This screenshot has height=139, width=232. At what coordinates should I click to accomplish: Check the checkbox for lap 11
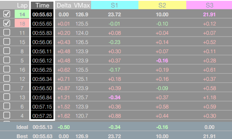pyautogui.click(x=7, y=32)
